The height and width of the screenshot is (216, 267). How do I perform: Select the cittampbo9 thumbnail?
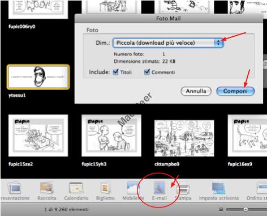point(184,138)
